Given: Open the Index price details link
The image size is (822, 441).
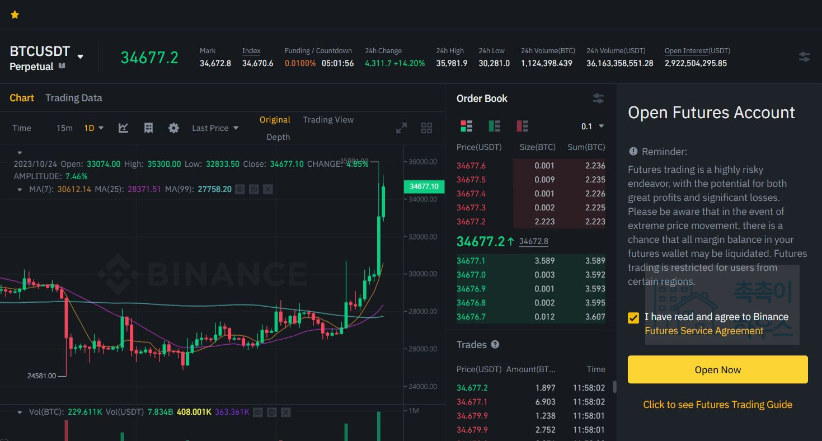Looking at the screenshot, I should (251, 51).
